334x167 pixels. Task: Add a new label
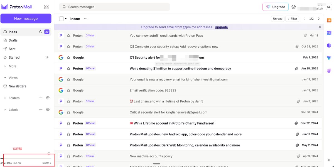(41, 109)
